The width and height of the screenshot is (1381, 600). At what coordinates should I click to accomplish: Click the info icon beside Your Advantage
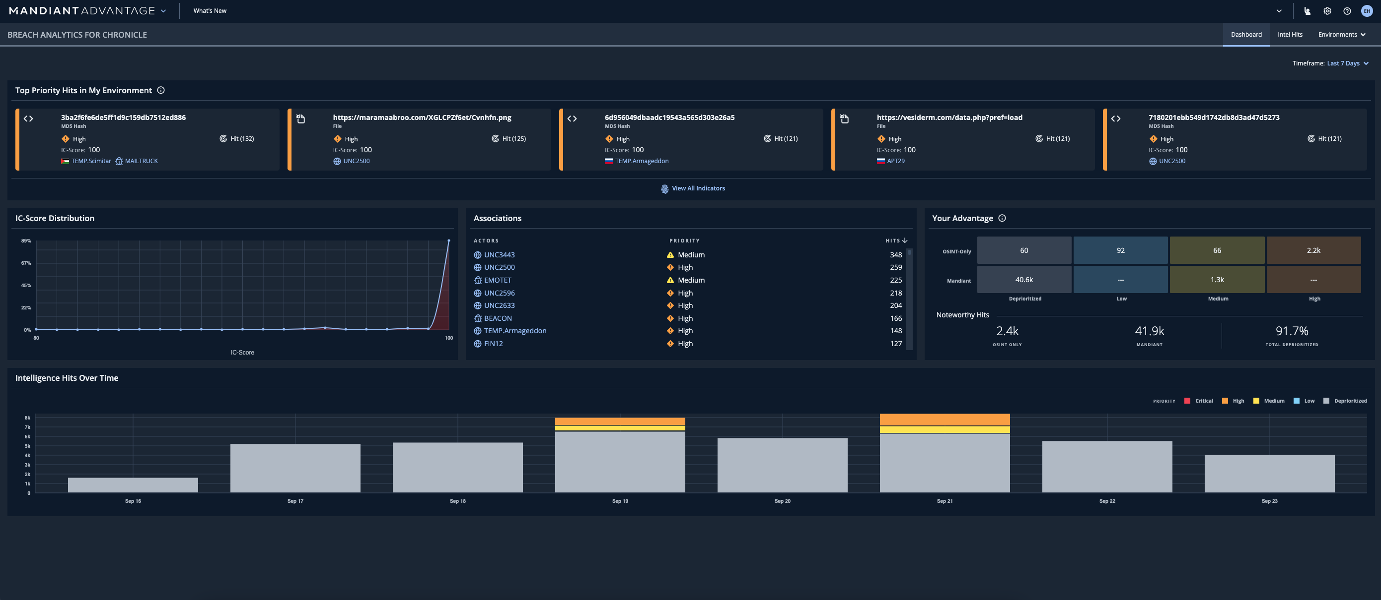tap(1002, 218)
